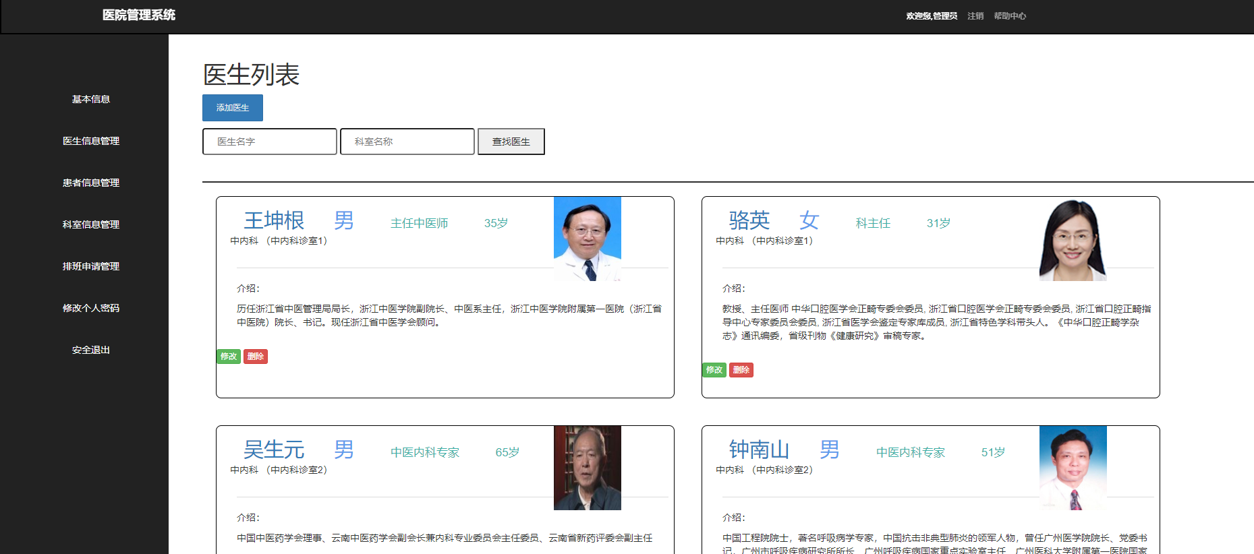This screenshot has height=554, width=1254.
Task: Click the doctor name 王坤根
Action: 274,220
